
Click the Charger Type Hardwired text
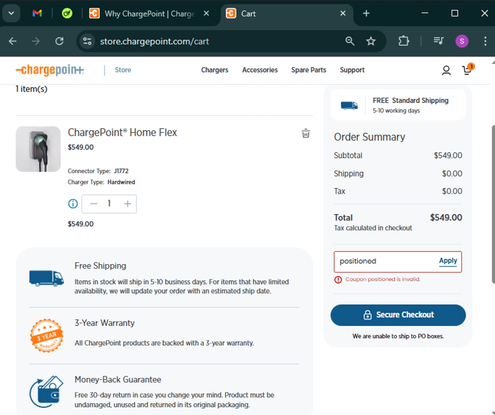pyautogui.click(x=101, y=182)
